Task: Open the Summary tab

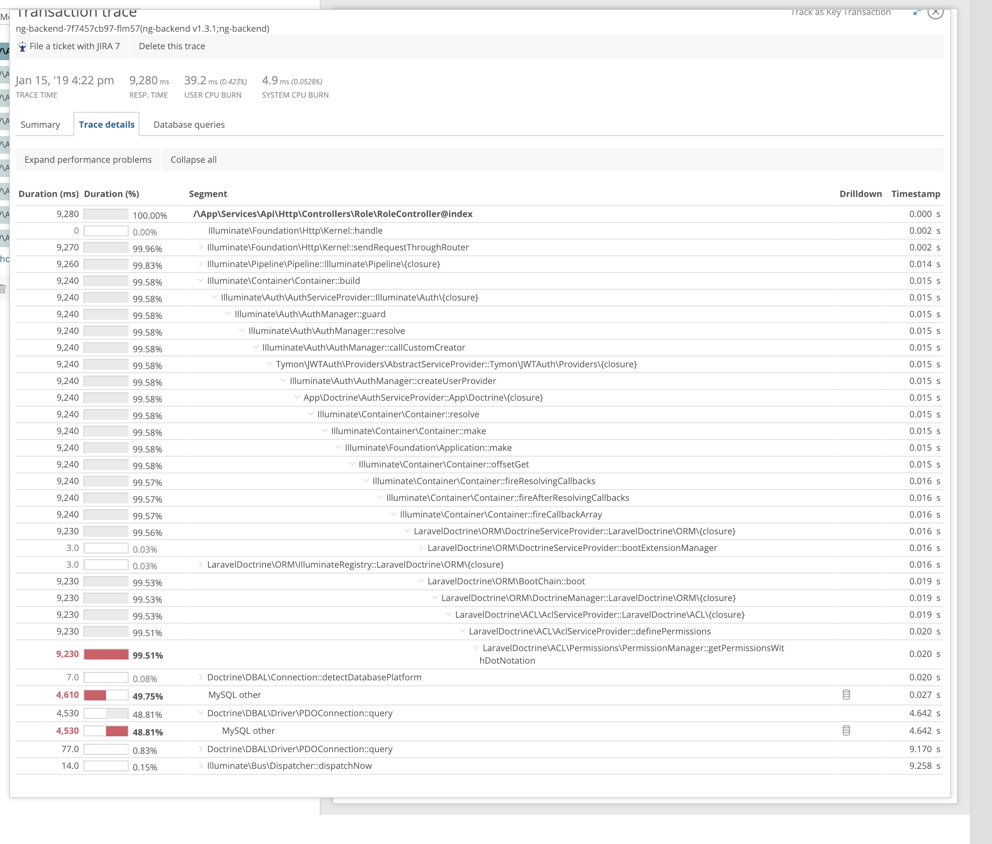Action: point(40,124)
